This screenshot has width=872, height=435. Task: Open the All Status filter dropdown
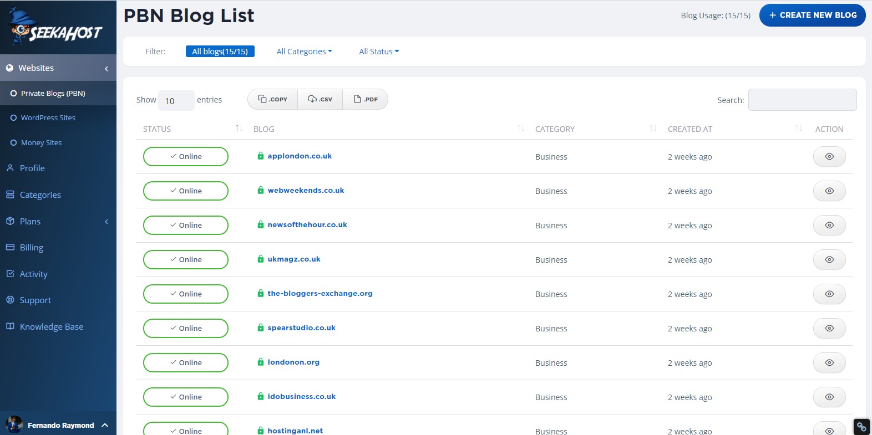379,52
